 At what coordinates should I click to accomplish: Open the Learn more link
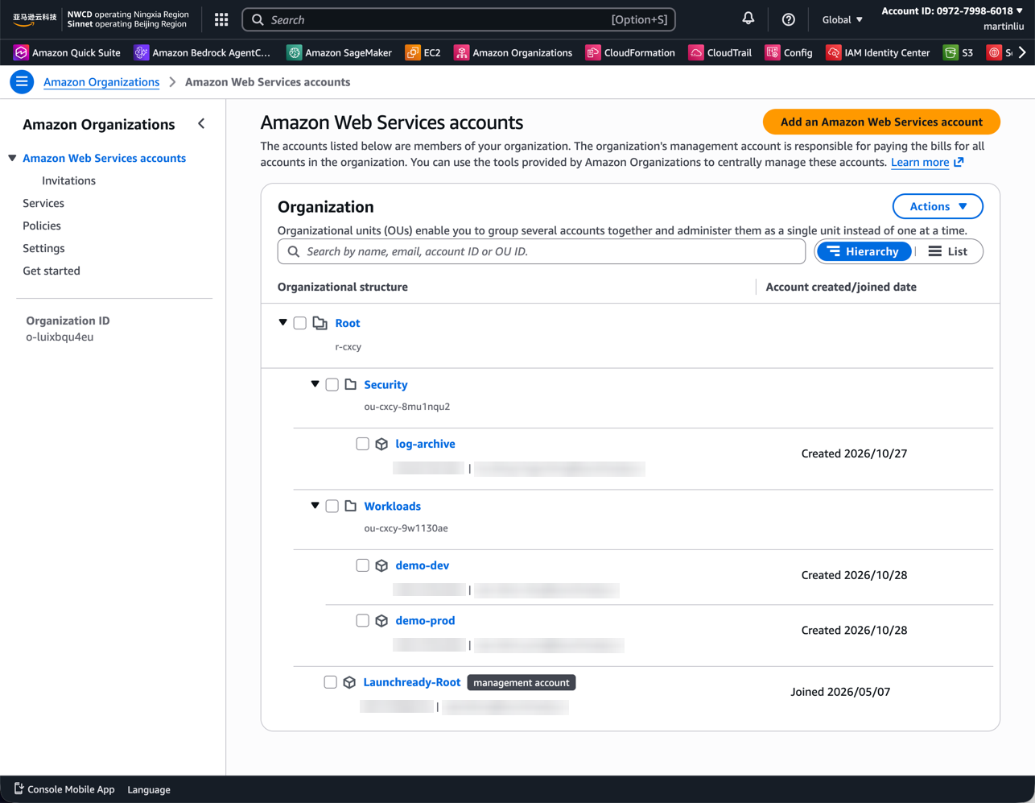927,162
